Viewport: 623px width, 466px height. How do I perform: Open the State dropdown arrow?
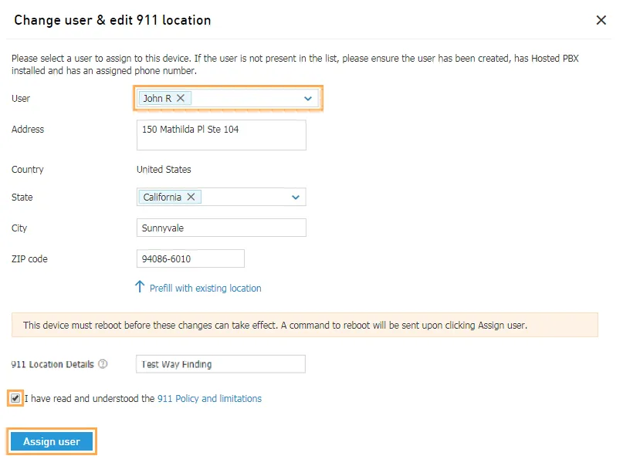click(x=296, y=198)
